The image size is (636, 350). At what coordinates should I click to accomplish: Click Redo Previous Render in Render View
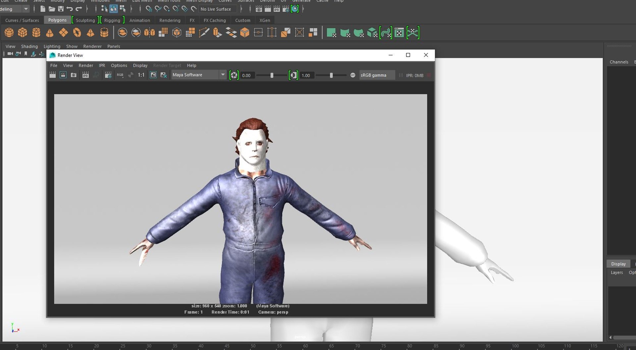click(52, 75)
